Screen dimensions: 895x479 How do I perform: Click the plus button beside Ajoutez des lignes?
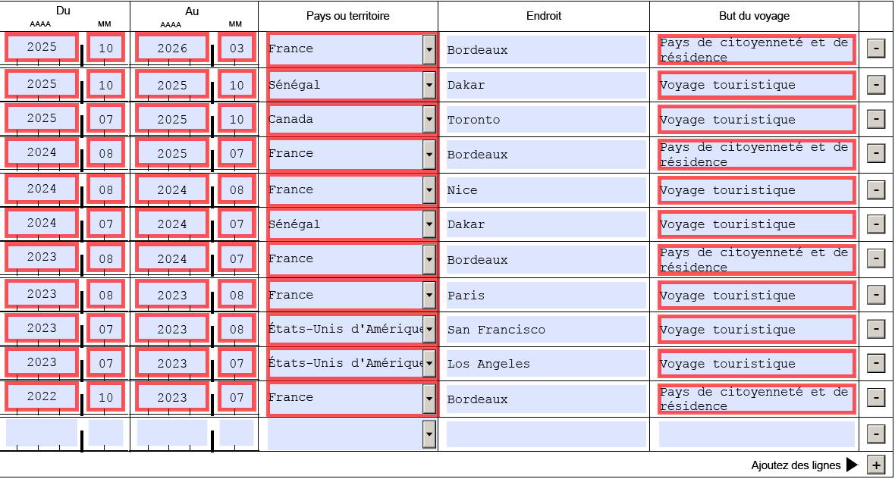coord(876,465)
